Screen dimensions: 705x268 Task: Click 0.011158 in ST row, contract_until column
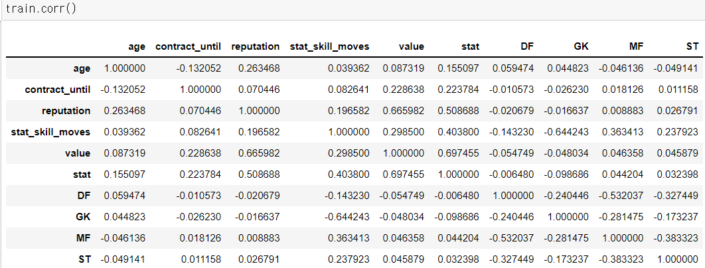(200, 259)
